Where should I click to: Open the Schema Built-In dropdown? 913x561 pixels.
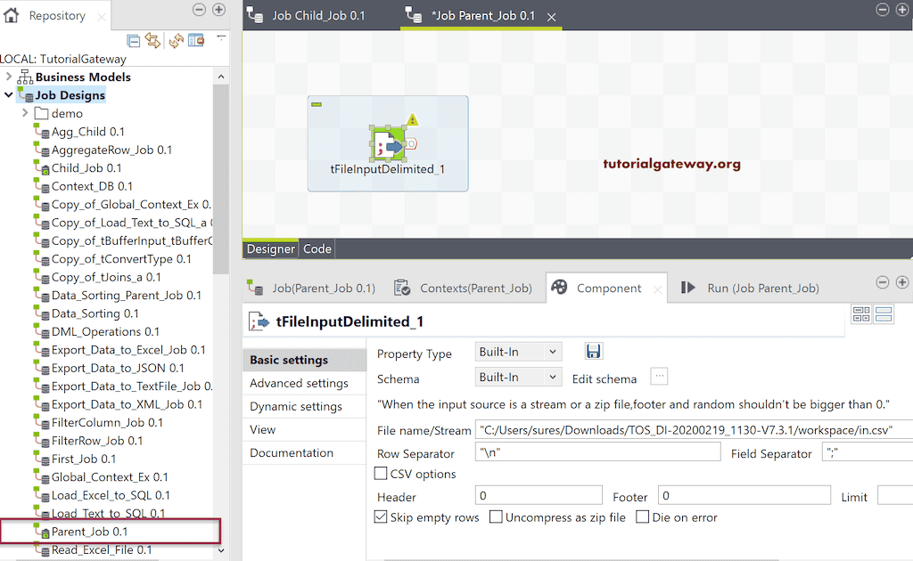[518, 377]
